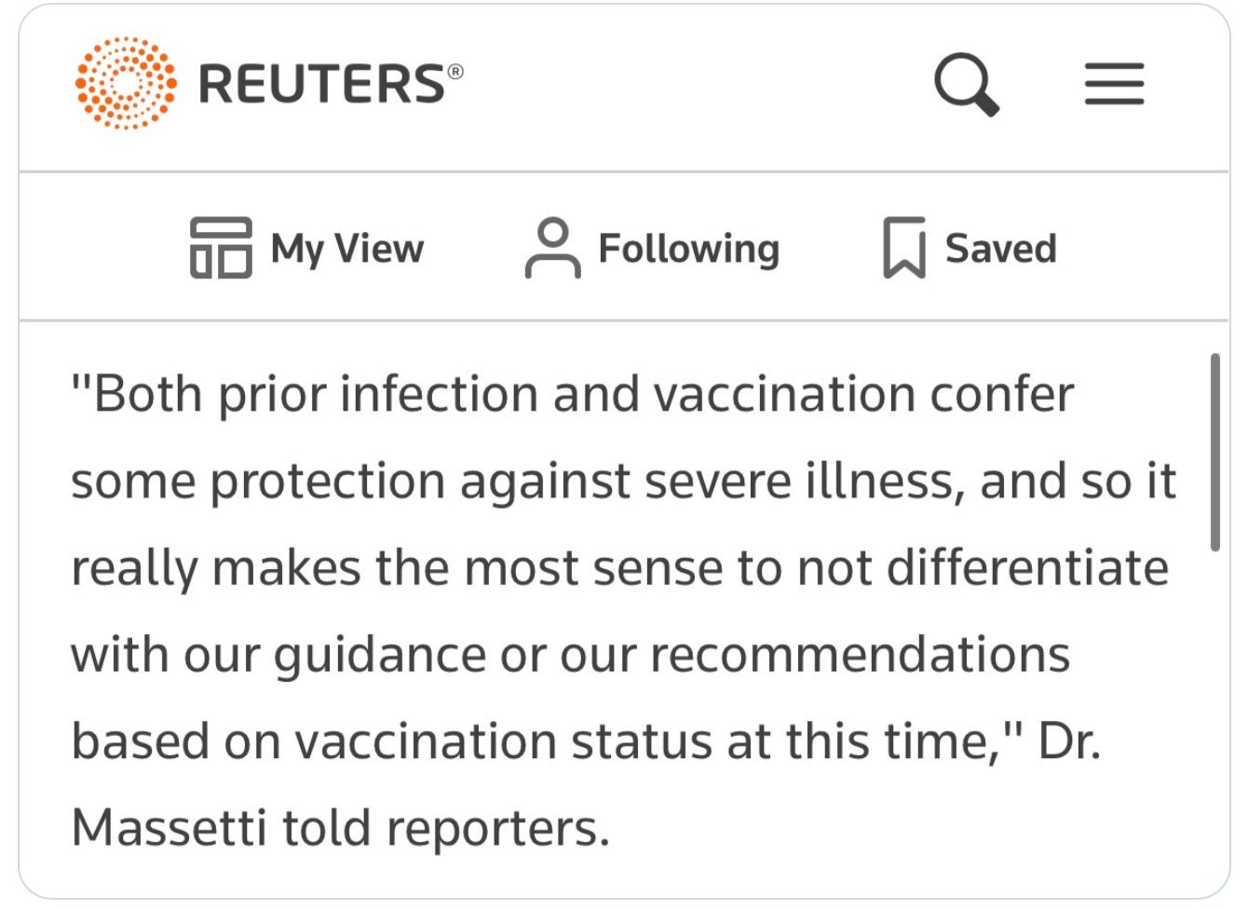The height and width of the screenshot is (909, 1248).
Task: Click the Following person icon
Action: pos(553,248)
